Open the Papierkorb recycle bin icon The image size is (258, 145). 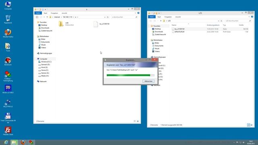[8, 19]
